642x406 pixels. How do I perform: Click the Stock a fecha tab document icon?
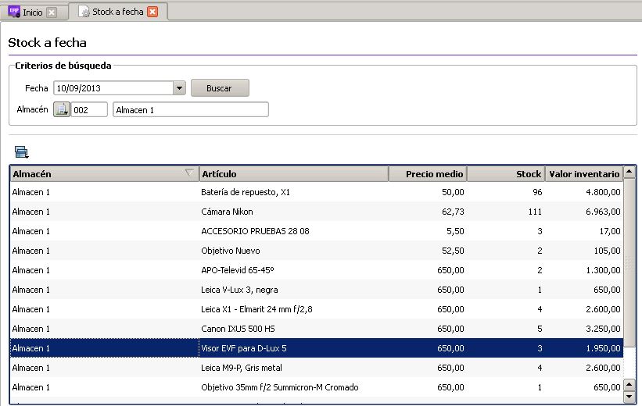click(84, 12)
